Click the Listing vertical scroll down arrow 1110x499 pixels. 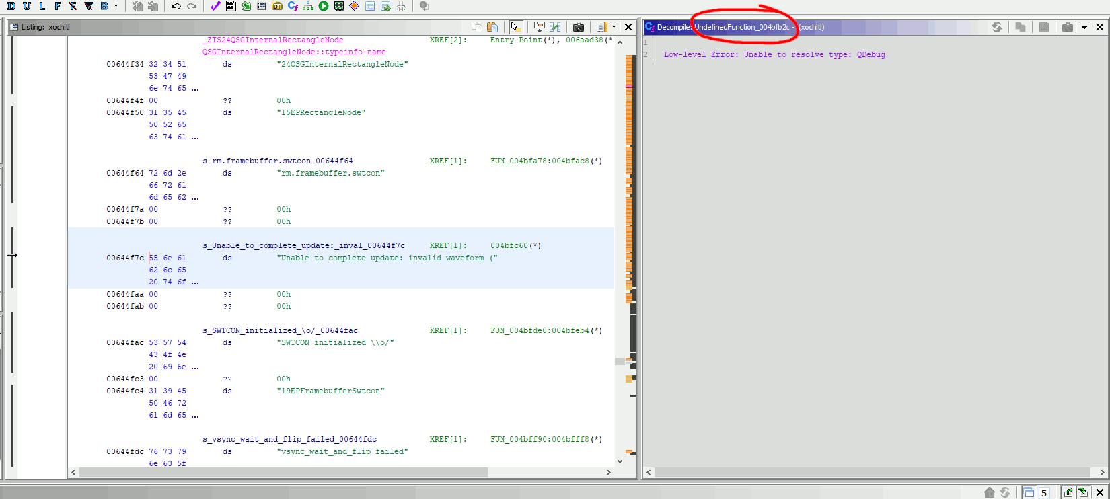620,461
